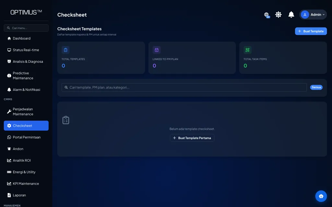Click the Checksheet gear icon

[9, 126]
